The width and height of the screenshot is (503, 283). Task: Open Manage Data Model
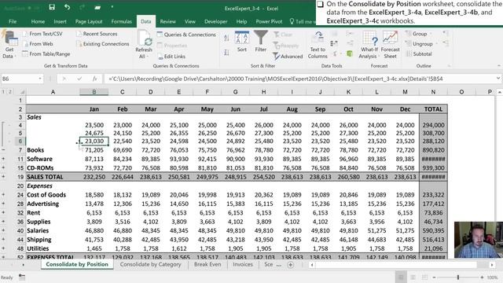350,54
